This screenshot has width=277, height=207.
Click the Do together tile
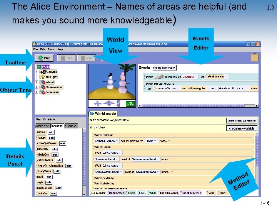116,193
